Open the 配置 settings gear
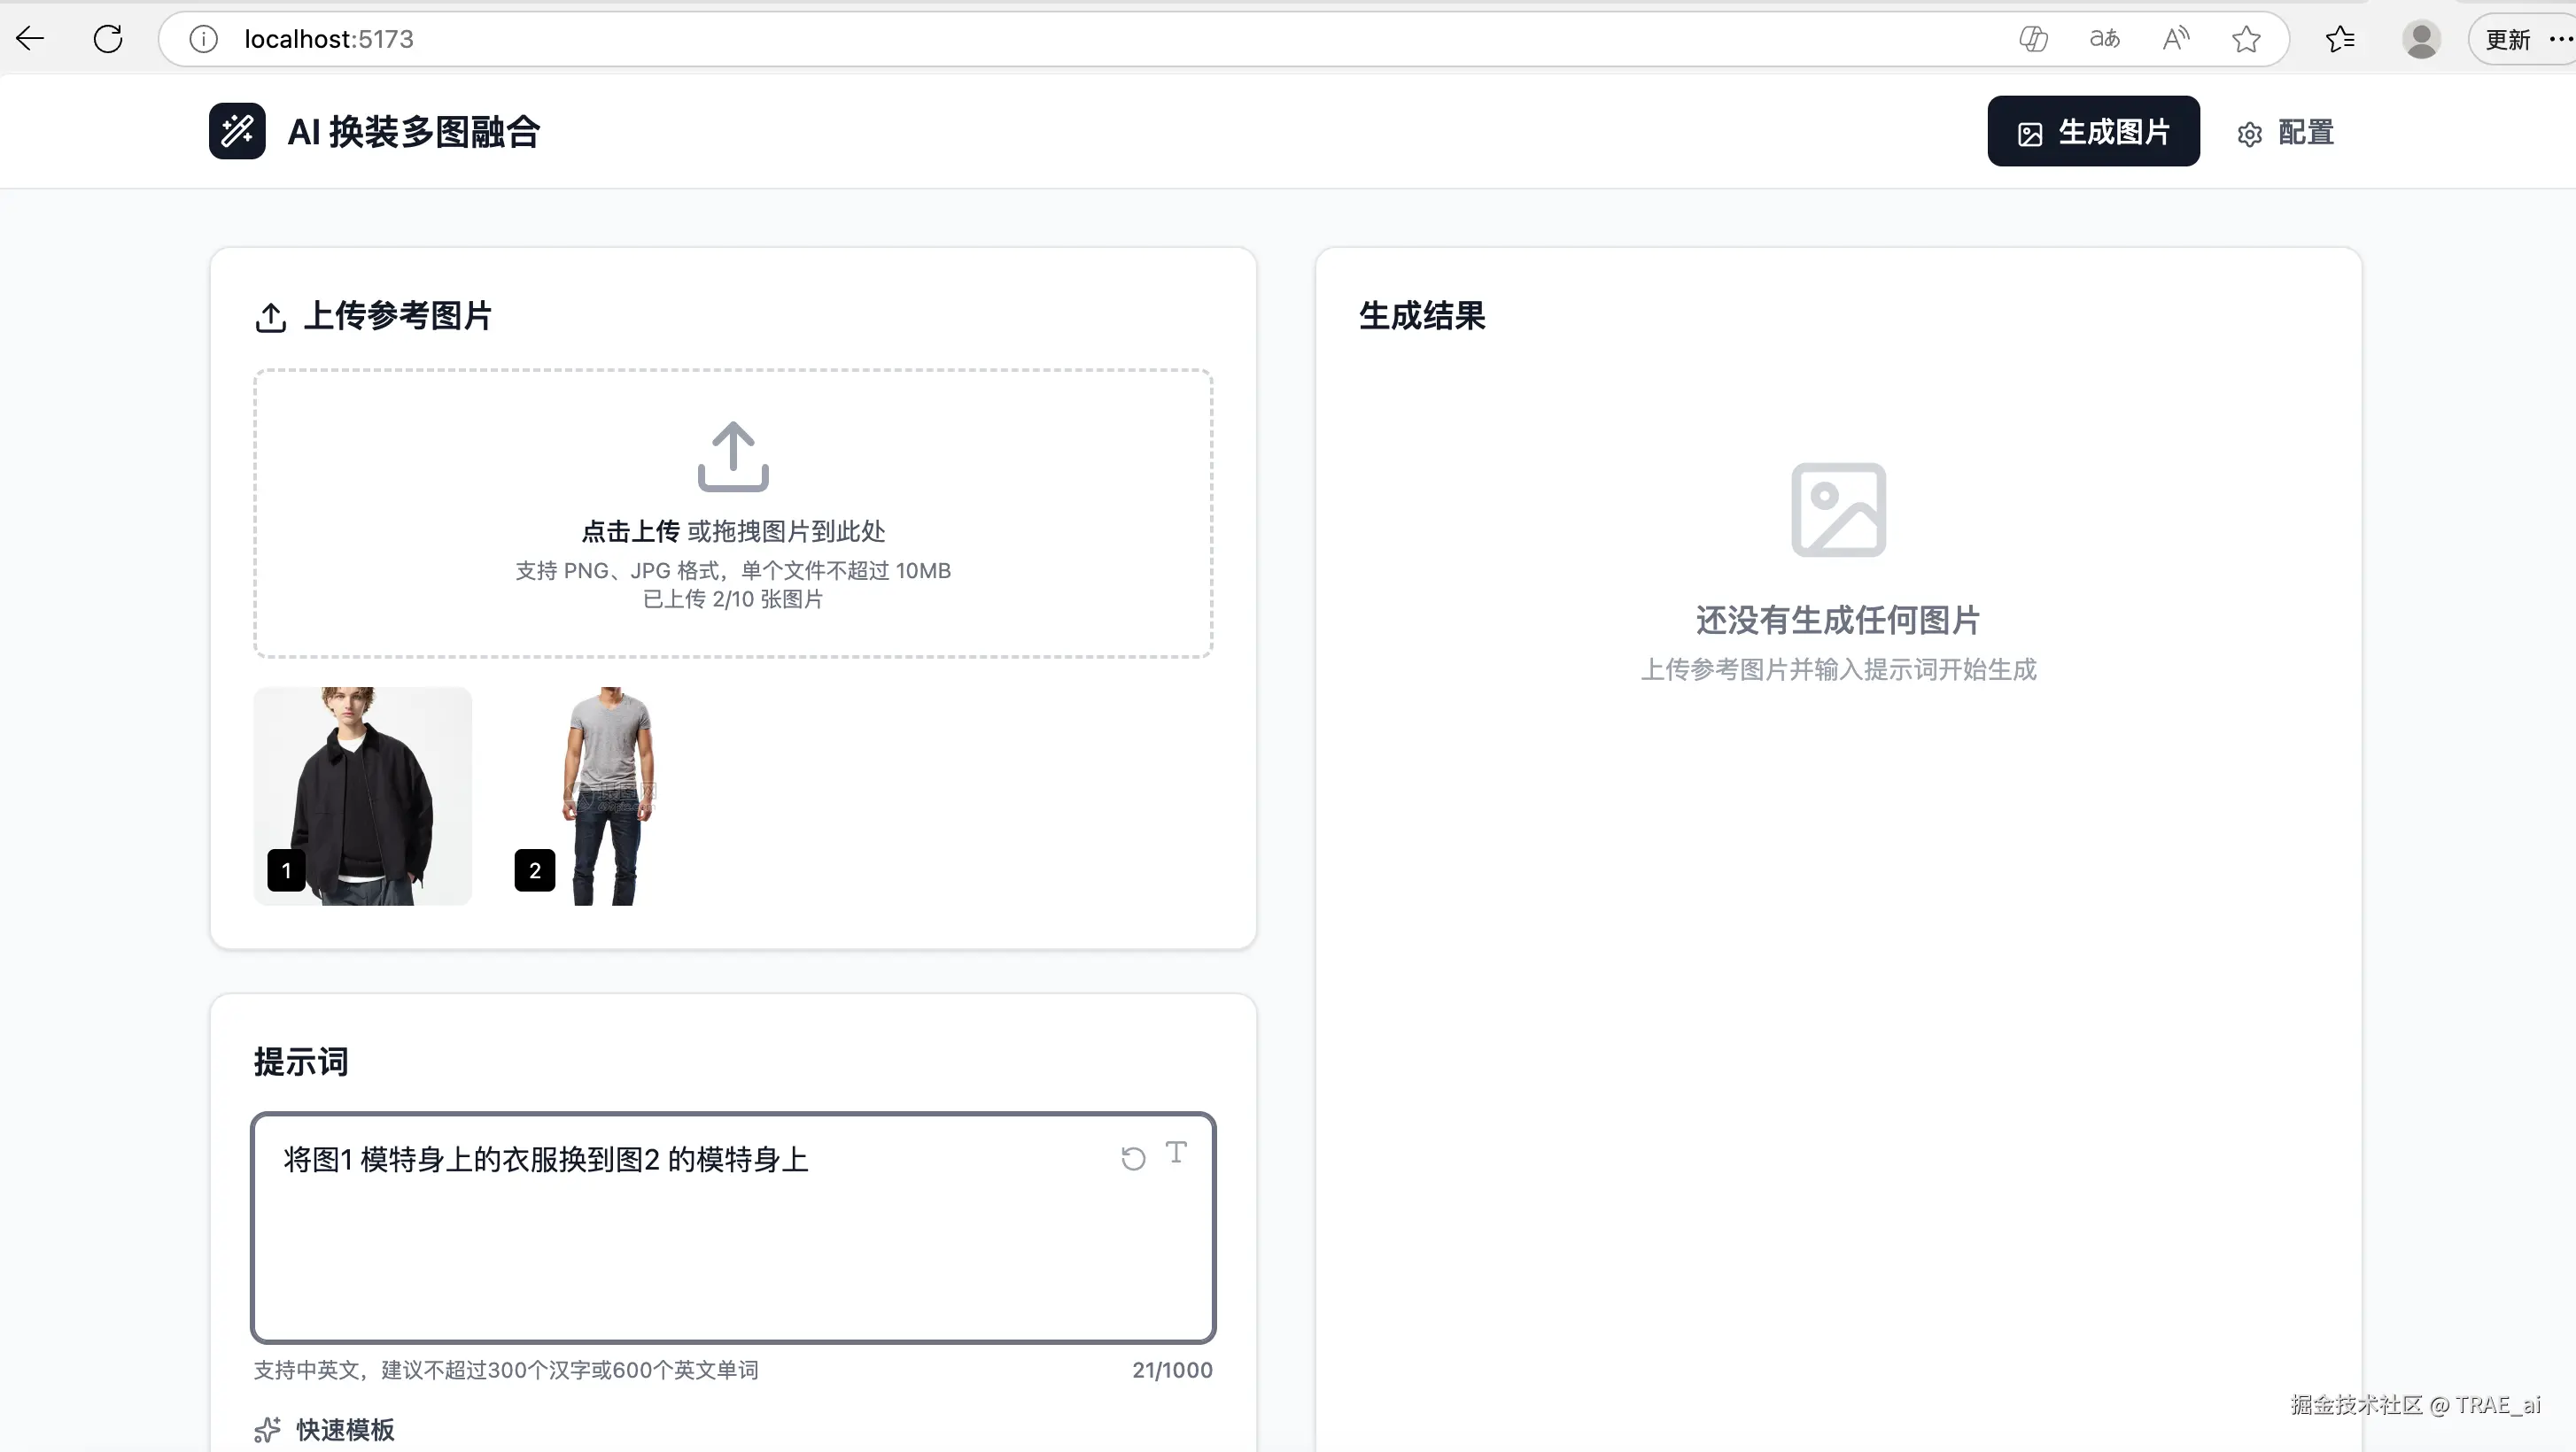2576x1452 pixels. click(2249, 134)
